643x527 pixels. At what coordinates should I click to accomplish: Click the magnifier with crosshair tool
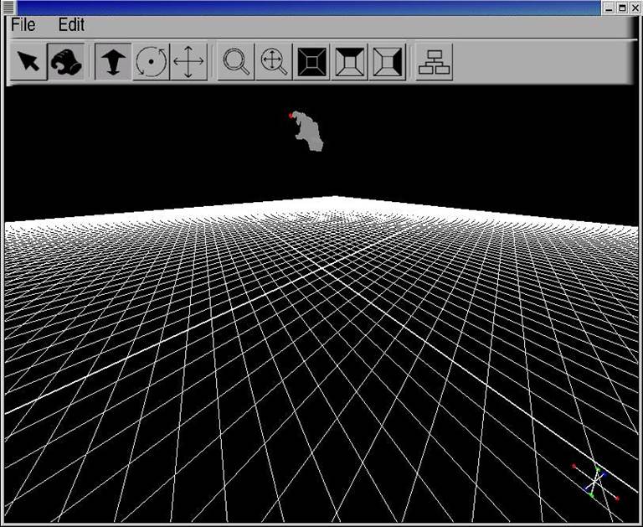tap(274, 61)
